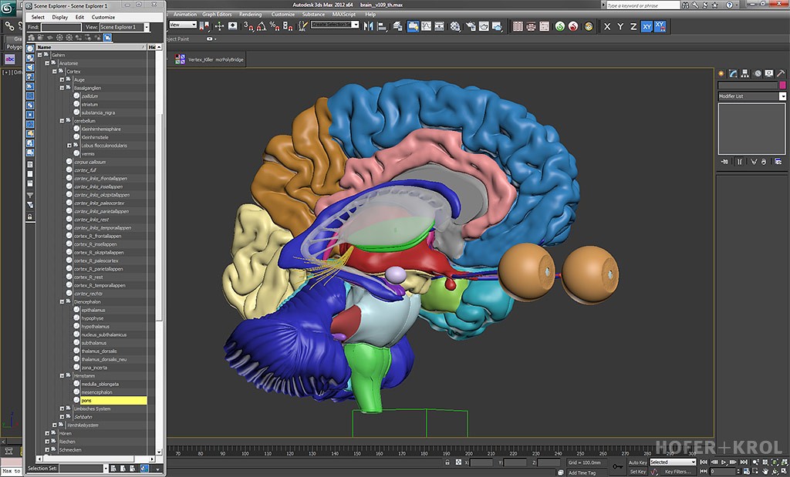The height and width of the screenshot is (477, 790).
Task: Open the Layer Manager
Action: tap(397, 26)
